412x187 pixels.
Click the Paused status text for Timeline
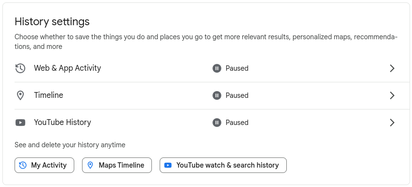[237, 95]
